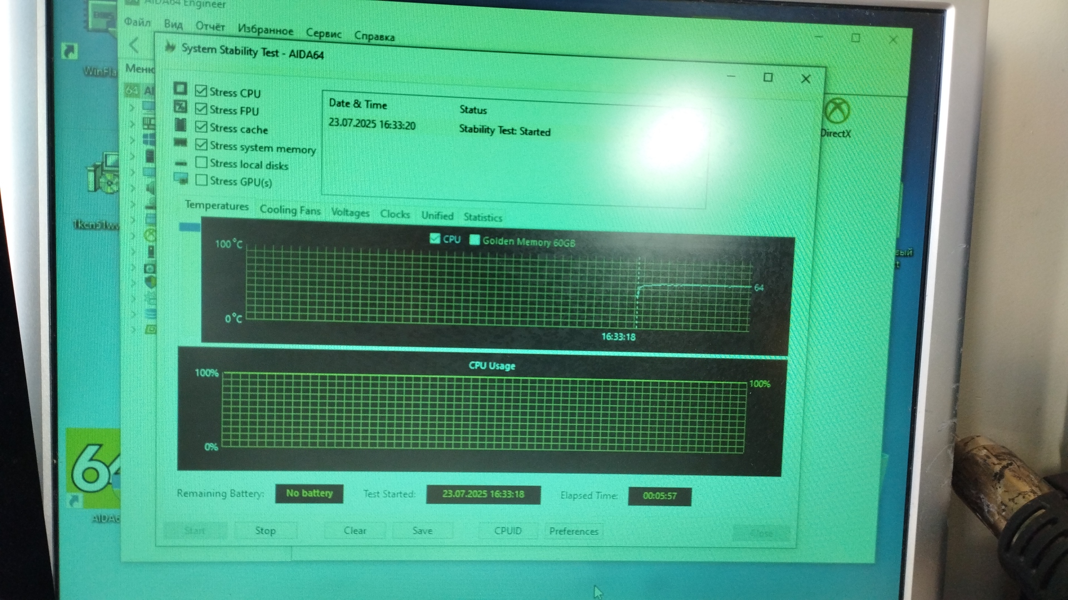Image resolution: width=1068 pixels, height=600 pixels.
Task: Enable the Stress local disks checkbox
Action: tap(201, 163)
